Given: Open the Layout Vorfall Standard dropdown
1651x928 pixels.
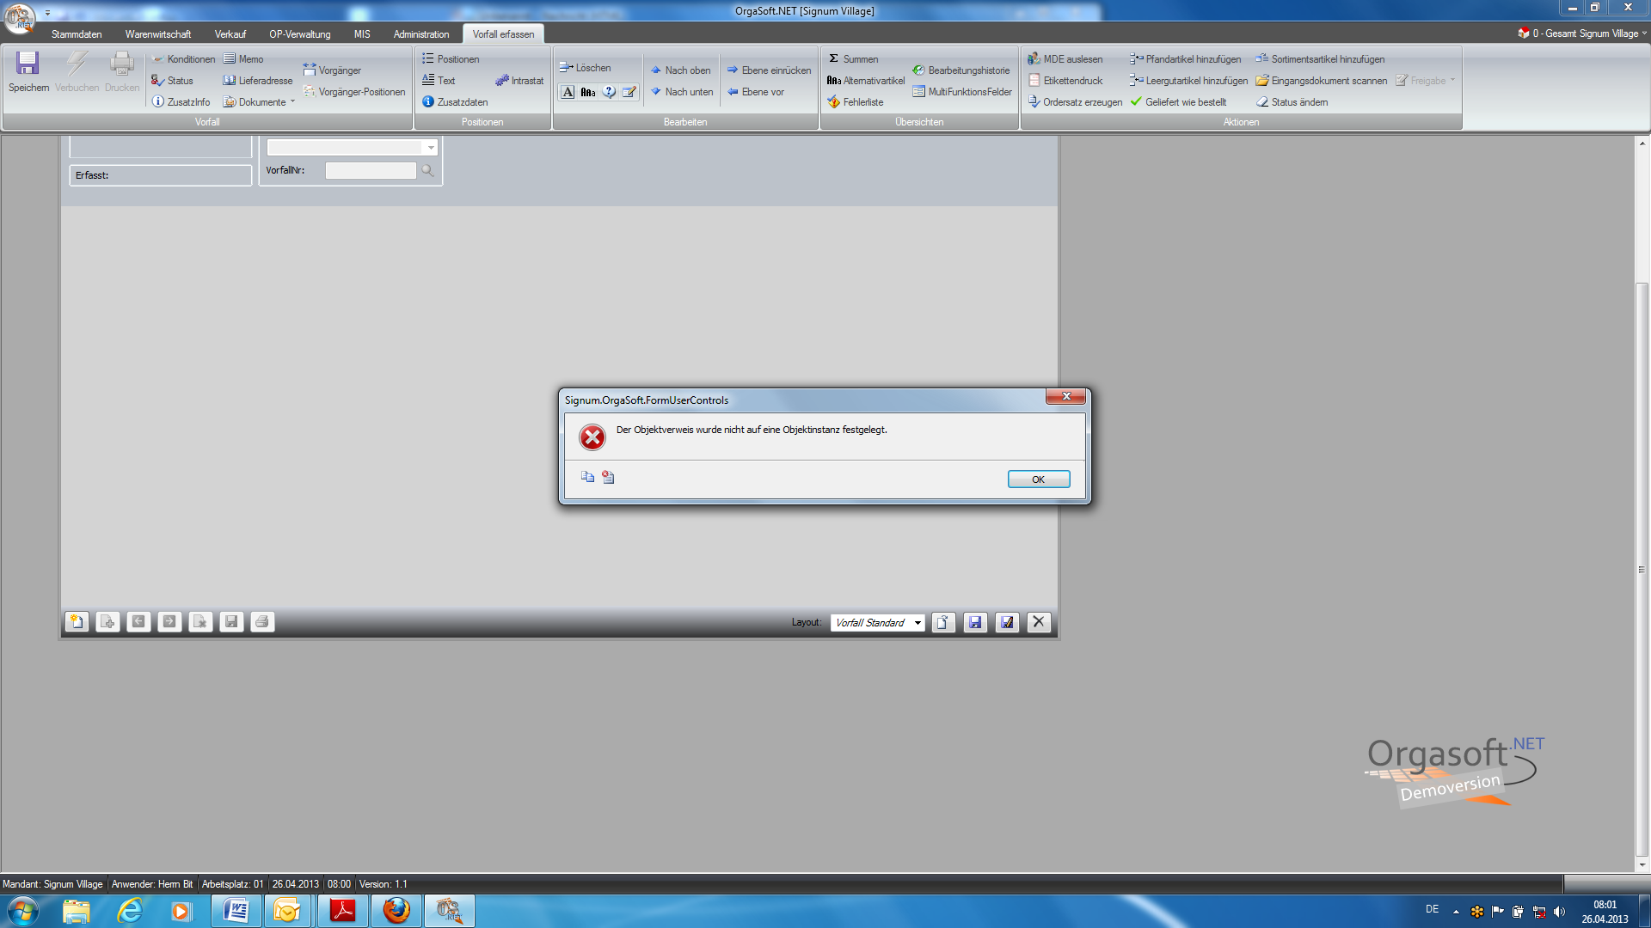Looking at the screenshot, I should (918, 623).
